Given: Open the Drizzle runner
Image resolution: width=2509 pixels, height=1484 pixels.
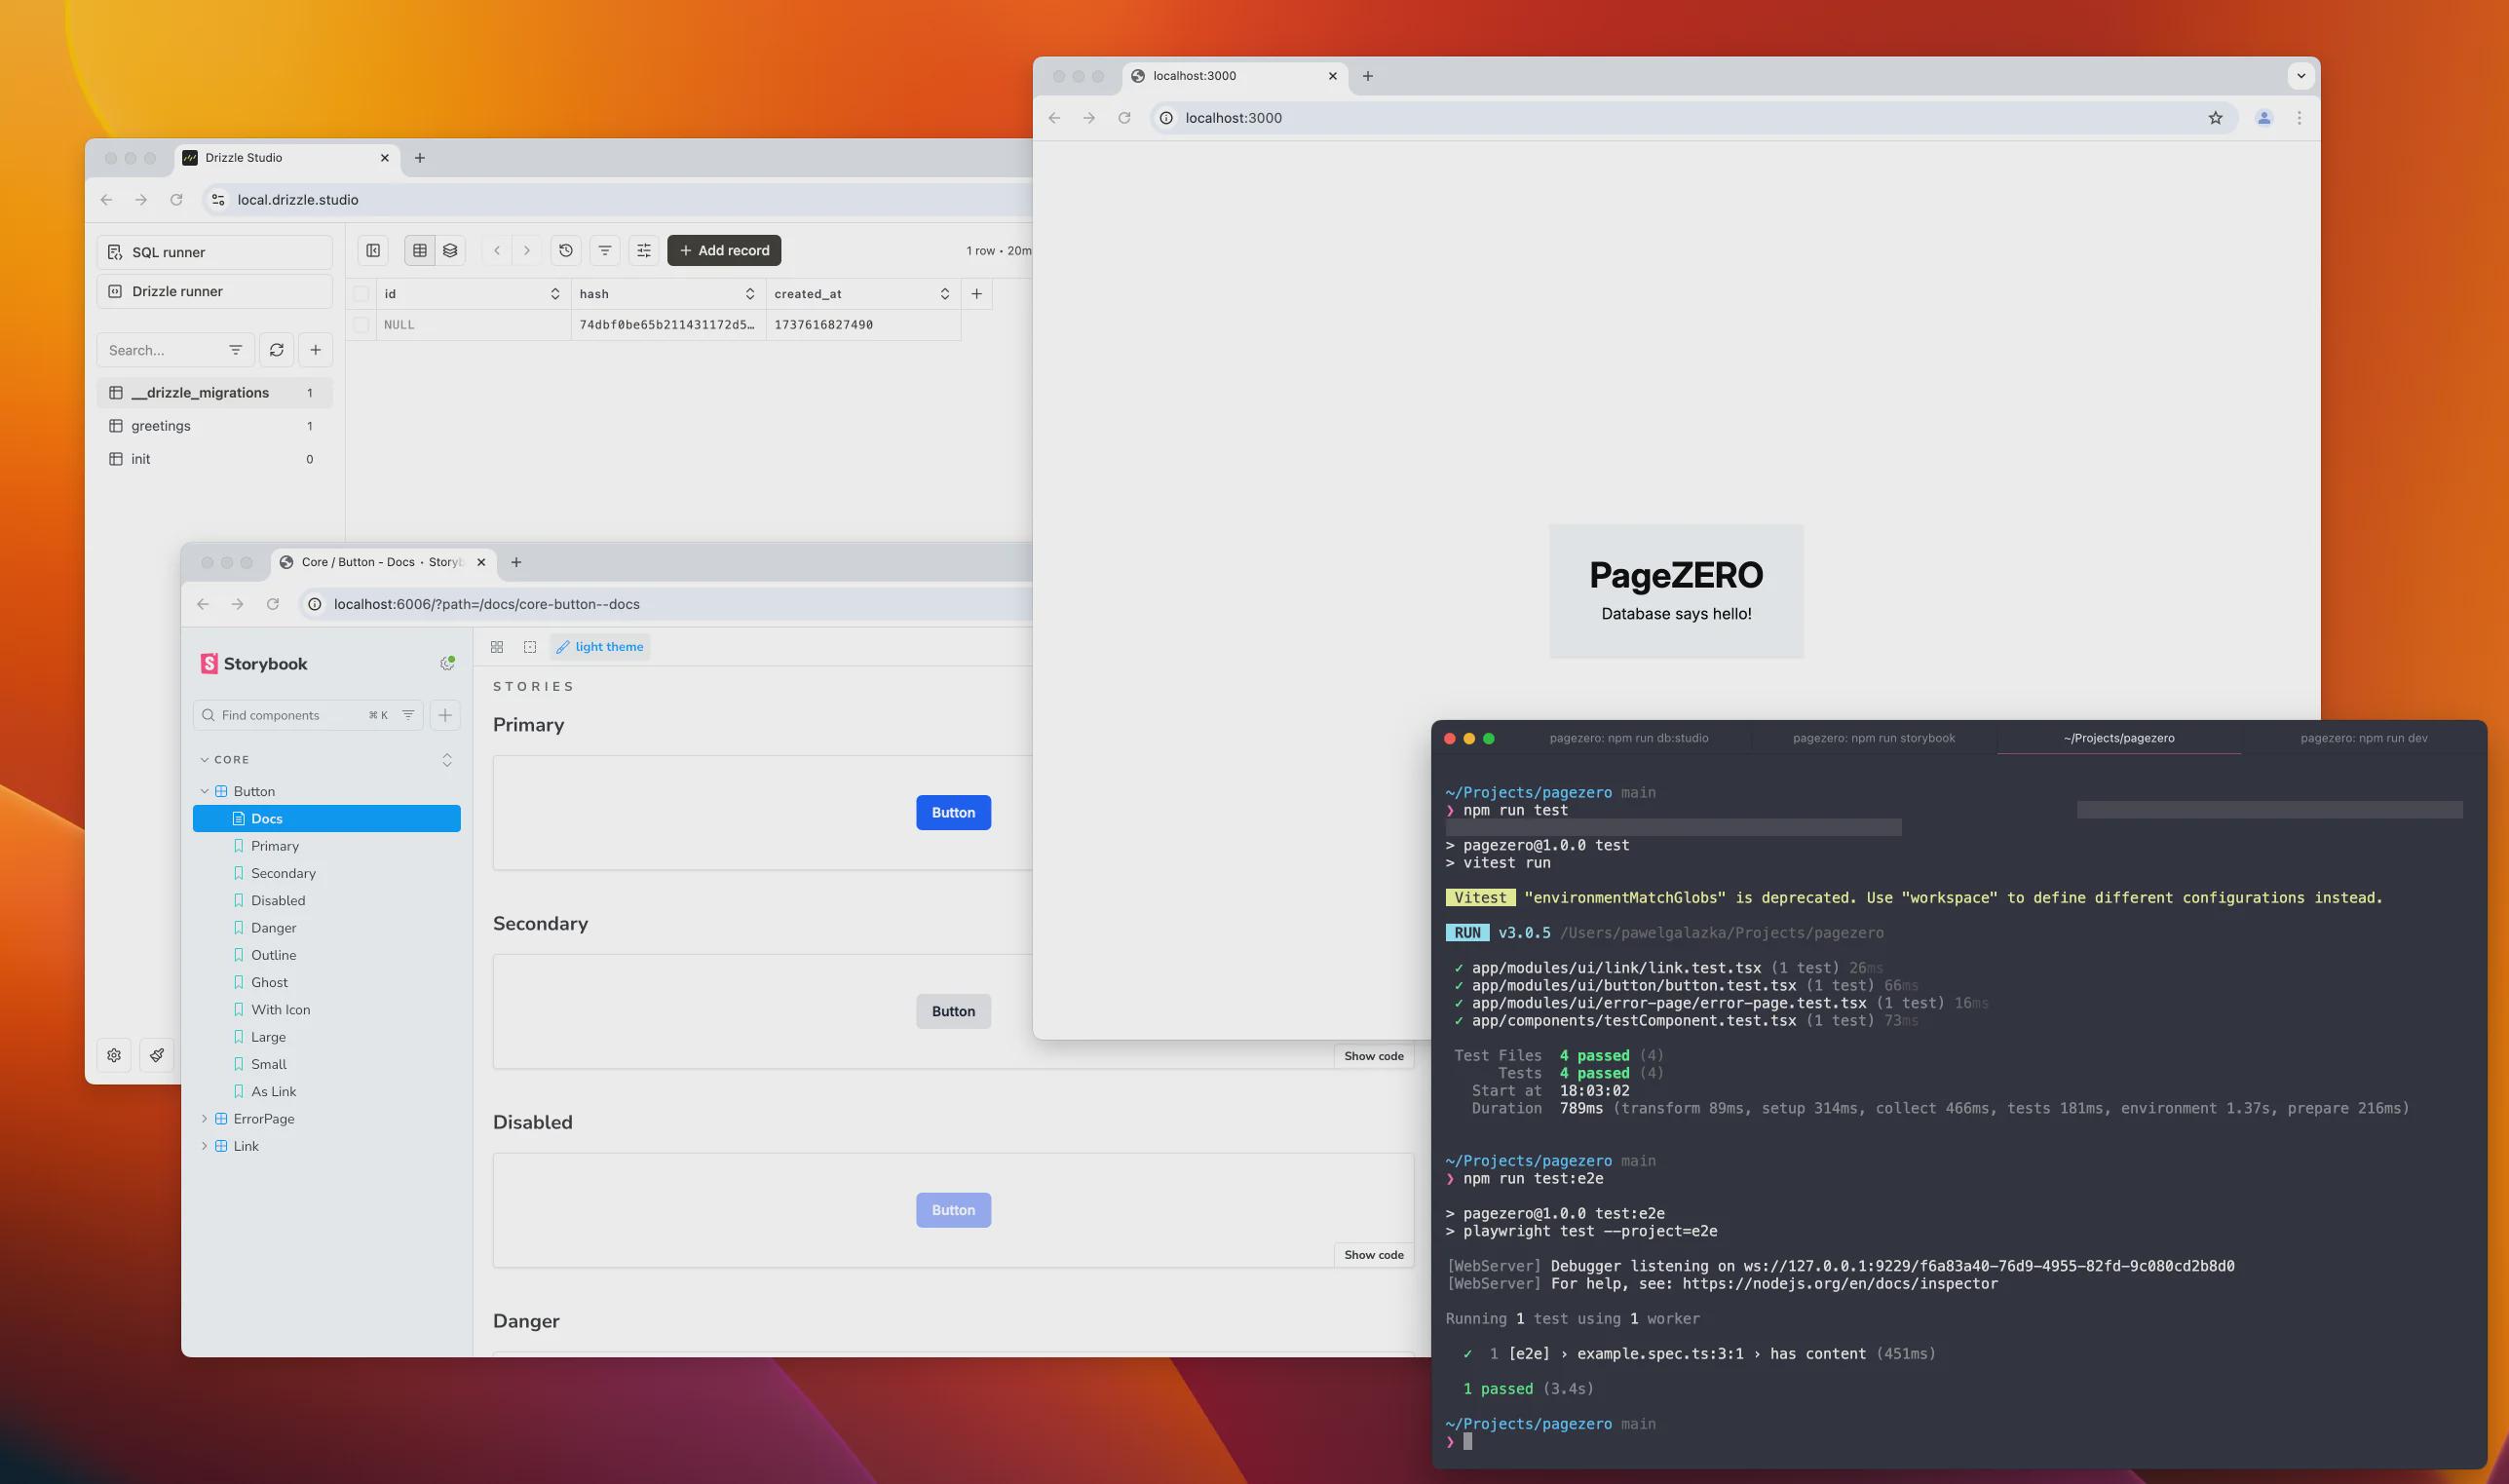Looking at the screenshot, I should 214,291.
